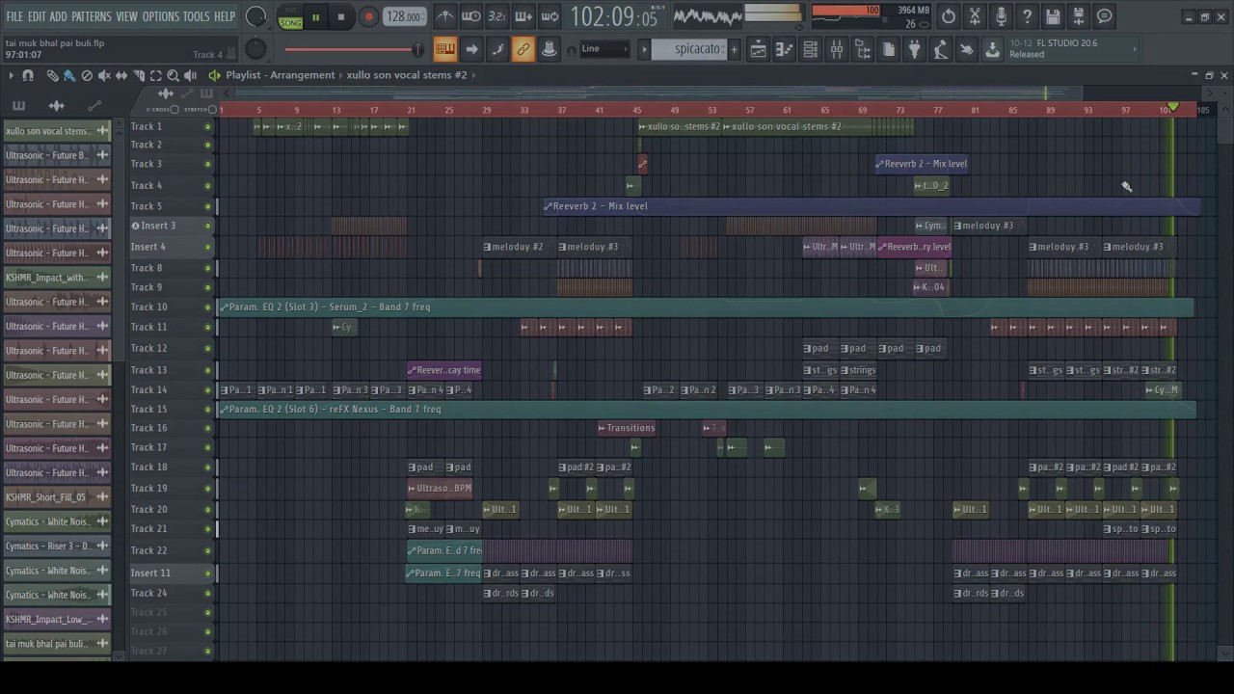
Task: Choose the Select marquee tool
Action: [x=156, y=75]
